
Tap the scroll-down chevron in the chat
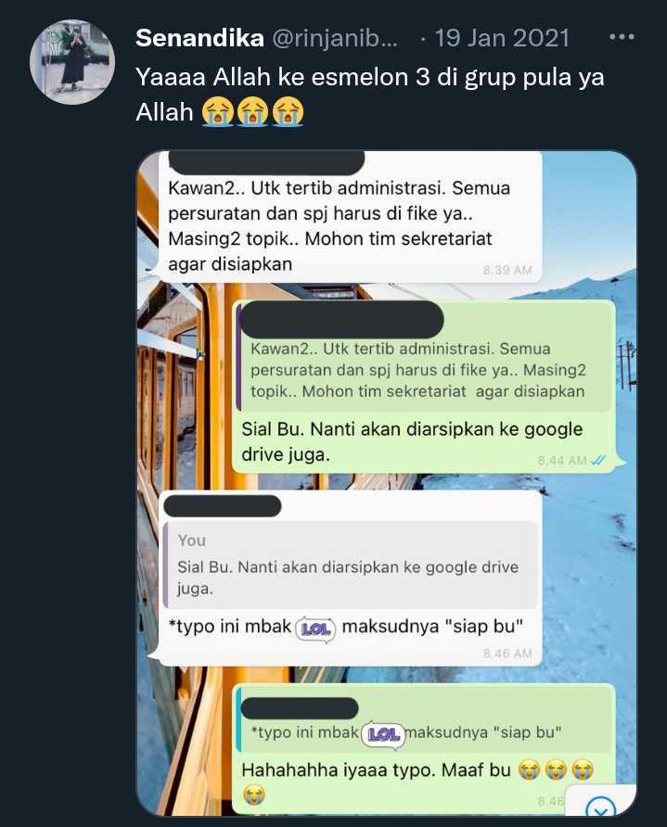(601, 807)
